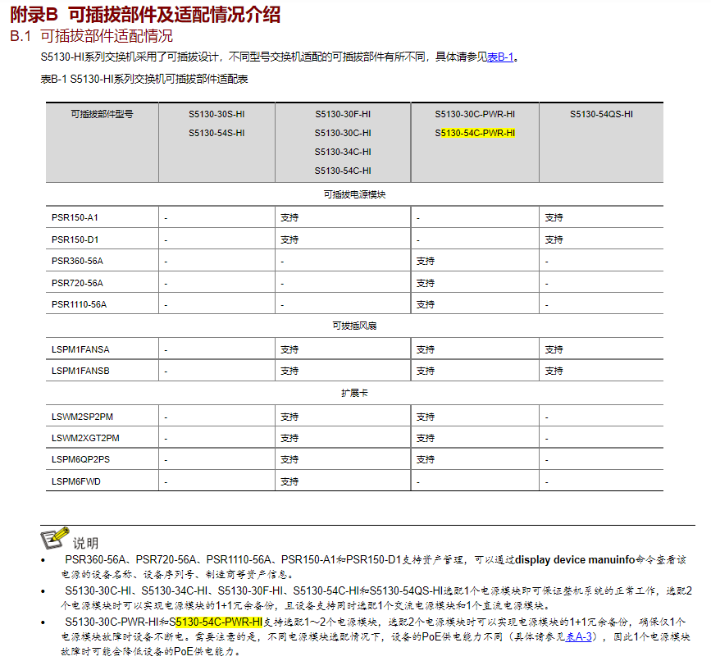Click the 说明 note label
The image size is (711, 661).
pos(85,543)
